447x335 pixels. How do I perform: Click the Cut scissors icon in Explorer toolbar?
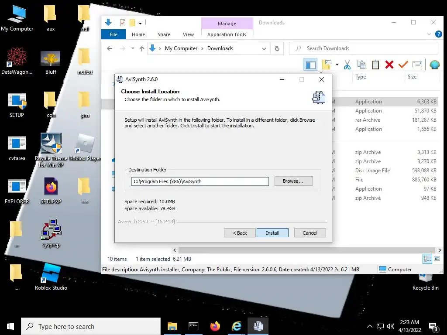pos(347,65)
